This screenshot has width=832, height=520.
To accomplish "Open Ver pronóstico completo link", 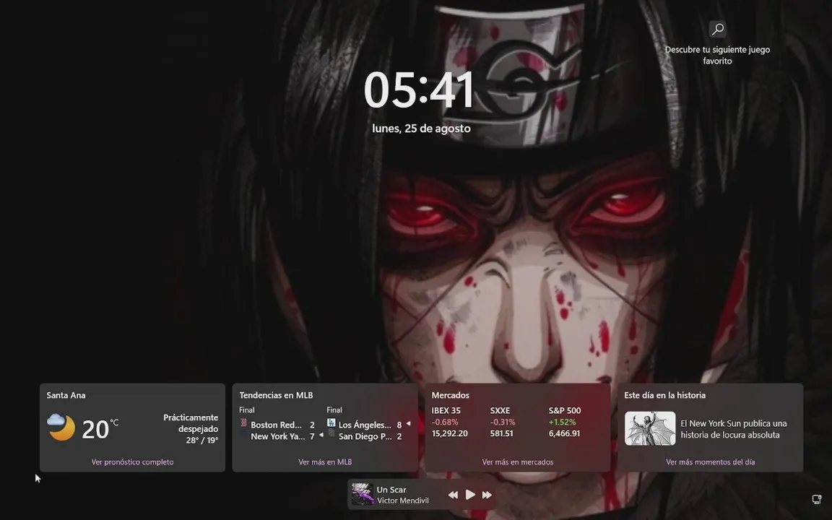I will (x=132, y=462).
